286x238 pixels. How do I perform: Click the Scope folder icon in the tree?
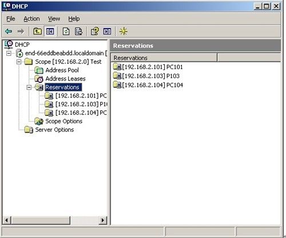tap(29, 62)
